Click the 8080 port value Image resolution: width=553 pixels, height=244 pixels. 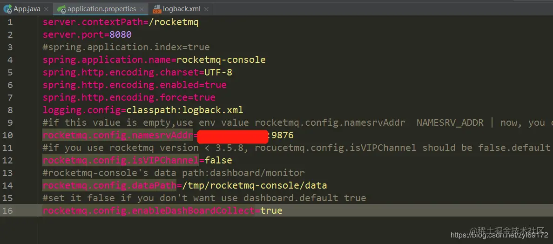point(121,35)
